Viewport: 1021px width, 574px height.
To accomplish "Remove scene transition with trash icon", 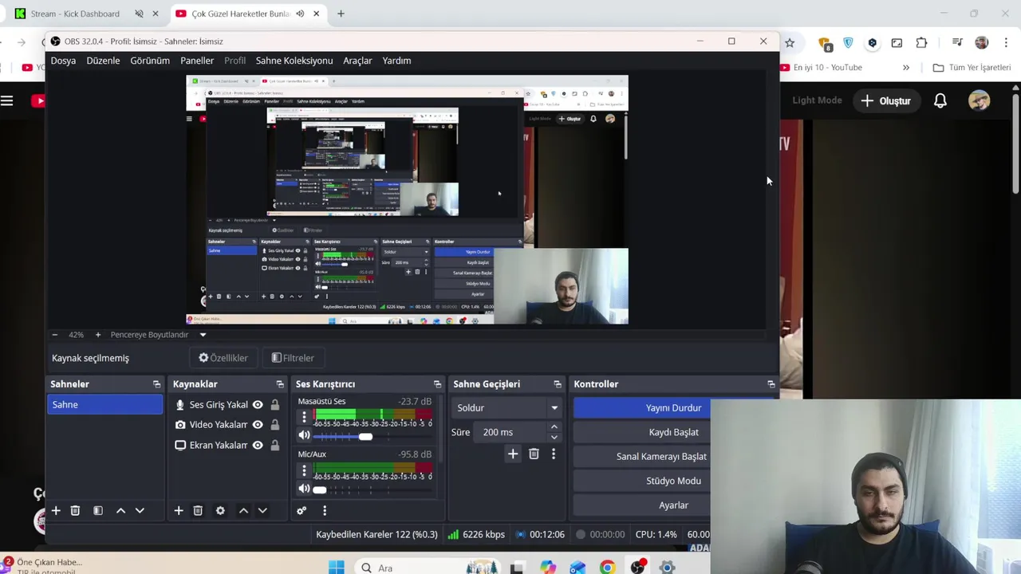I will tap(534, 454).
